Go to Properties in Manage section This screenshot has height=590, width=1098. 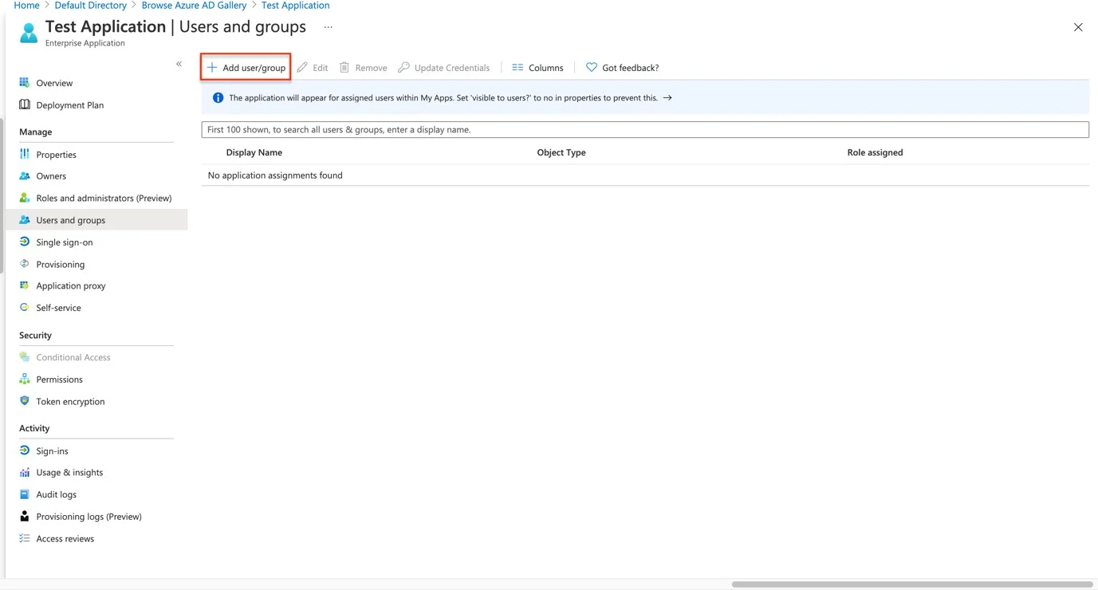57,155
